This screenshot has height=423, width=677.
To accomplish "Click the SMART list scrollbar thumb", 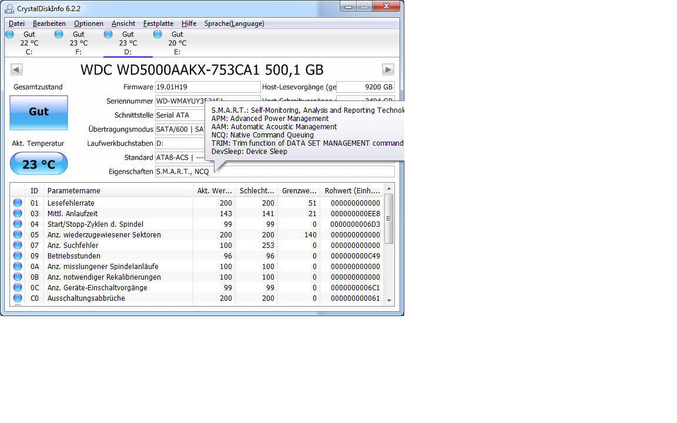I will tap(388, 219).
